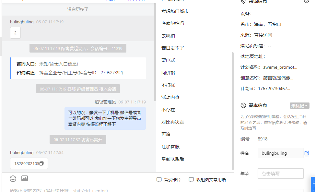Click the 咨询渠道 抖音企业号 info line
315x192 pixels.
point(69,73)
